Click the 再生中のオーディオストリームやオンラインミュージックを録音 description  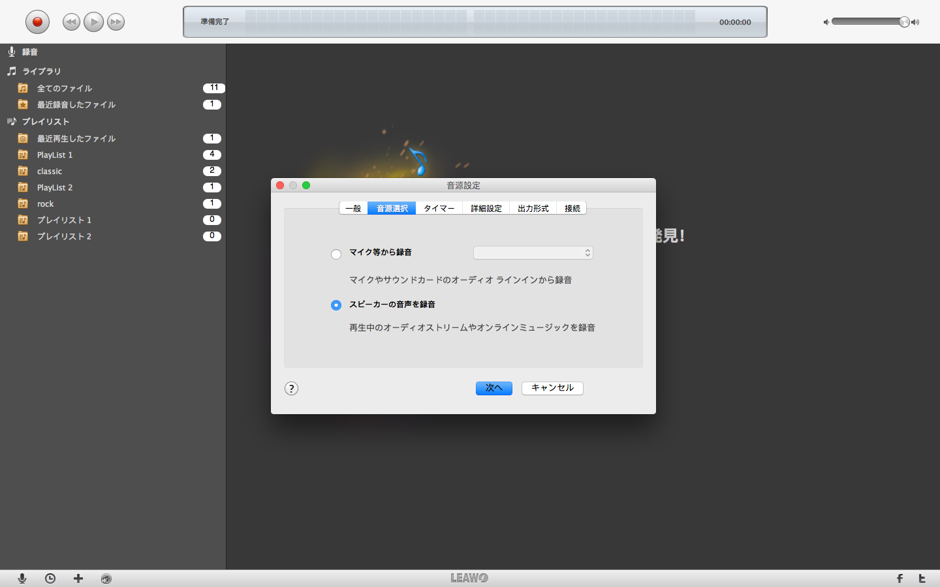pyautogui.click(x=472, y=327)
